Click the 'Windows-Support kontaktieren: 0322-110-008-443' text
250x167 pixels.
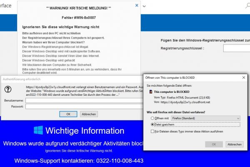click(79, 161)
